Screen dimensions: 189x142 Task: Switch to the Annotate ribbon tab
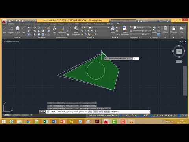pyautogui.click(x=26, y=24)
